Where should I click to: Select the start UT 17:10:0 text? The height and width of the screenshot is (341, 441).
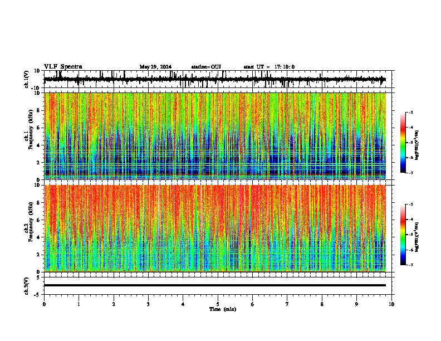pyautogui.click(x=269, y=67)
